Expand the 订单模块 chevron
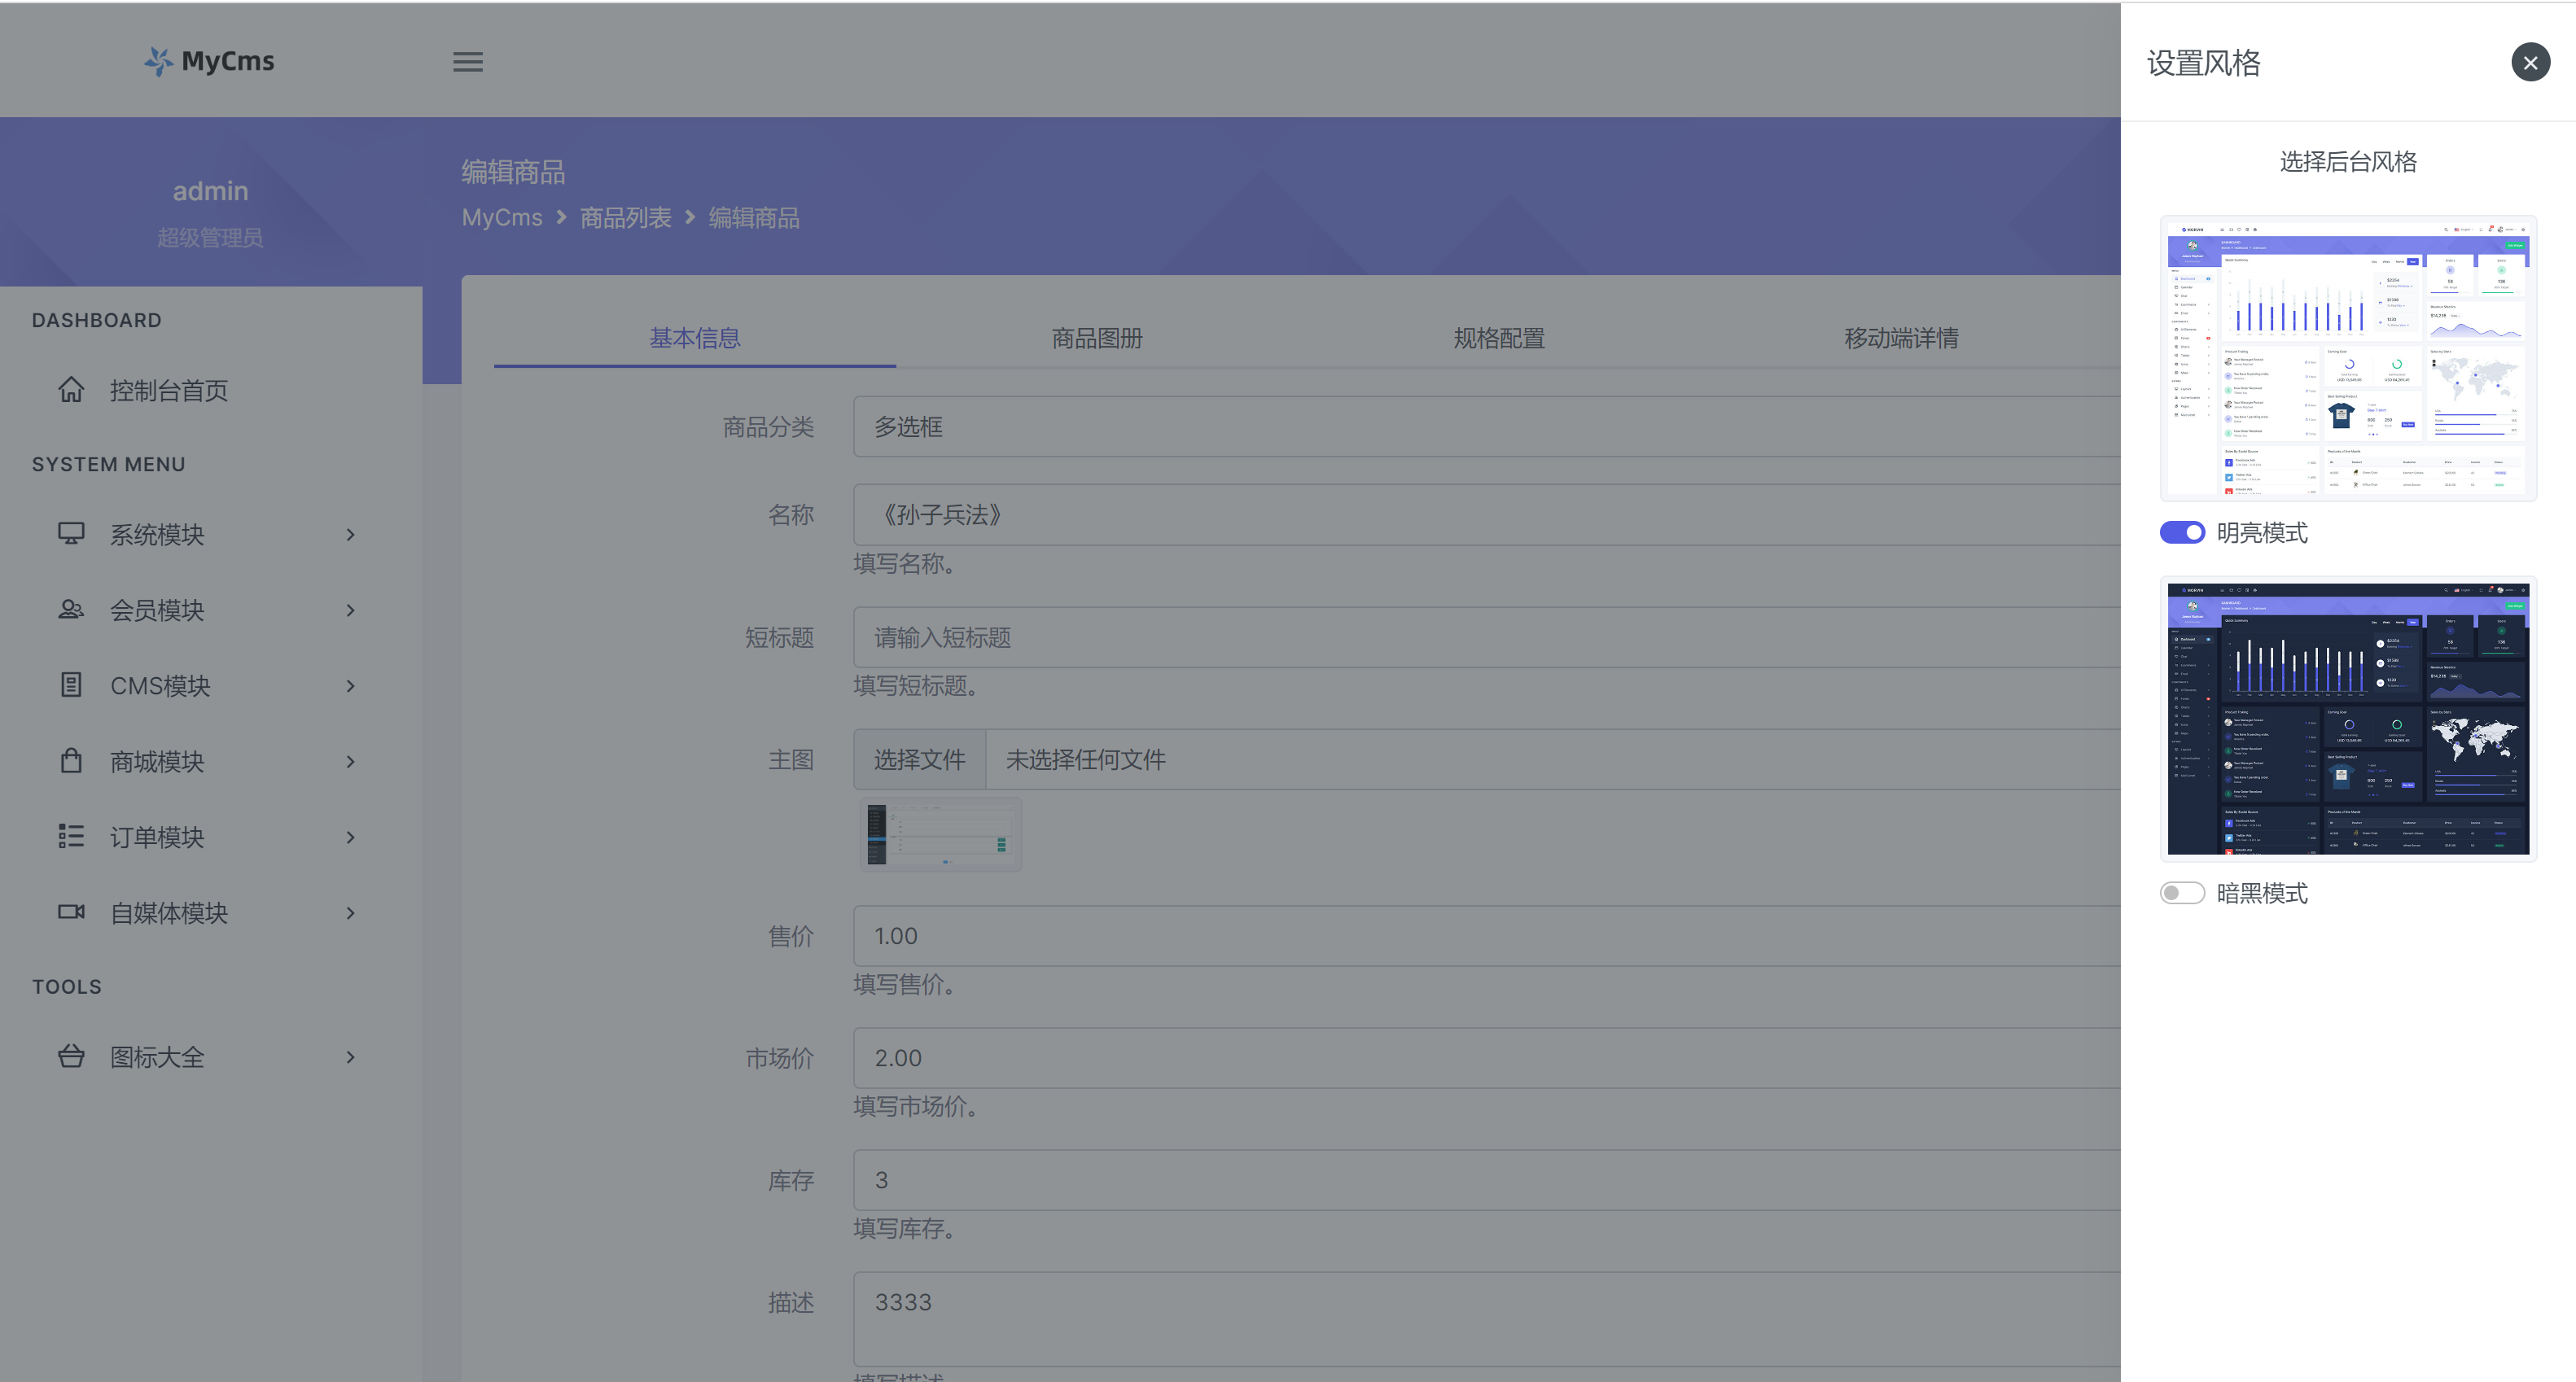Screen dimensions: 2576x1382 [350, 837]
